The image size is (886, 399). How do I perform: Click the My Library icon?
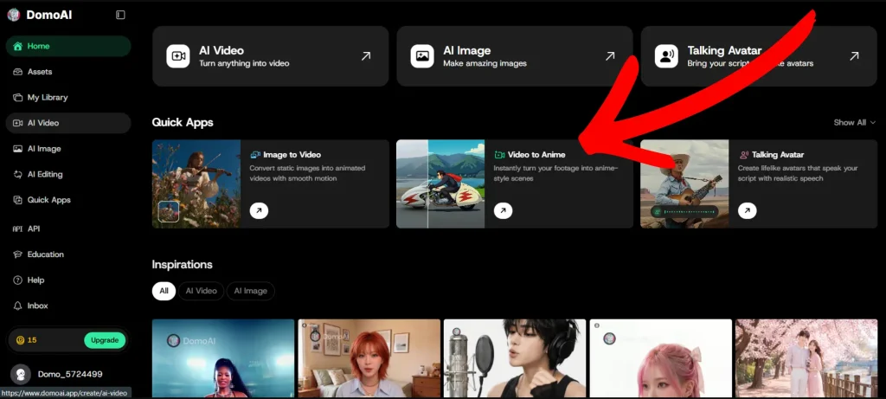(x=17, y=97)
